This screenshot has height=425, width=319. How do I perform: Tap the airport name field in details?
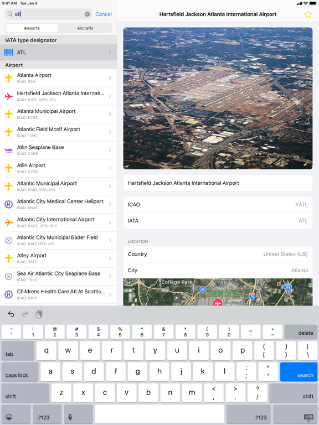[218, 183]
